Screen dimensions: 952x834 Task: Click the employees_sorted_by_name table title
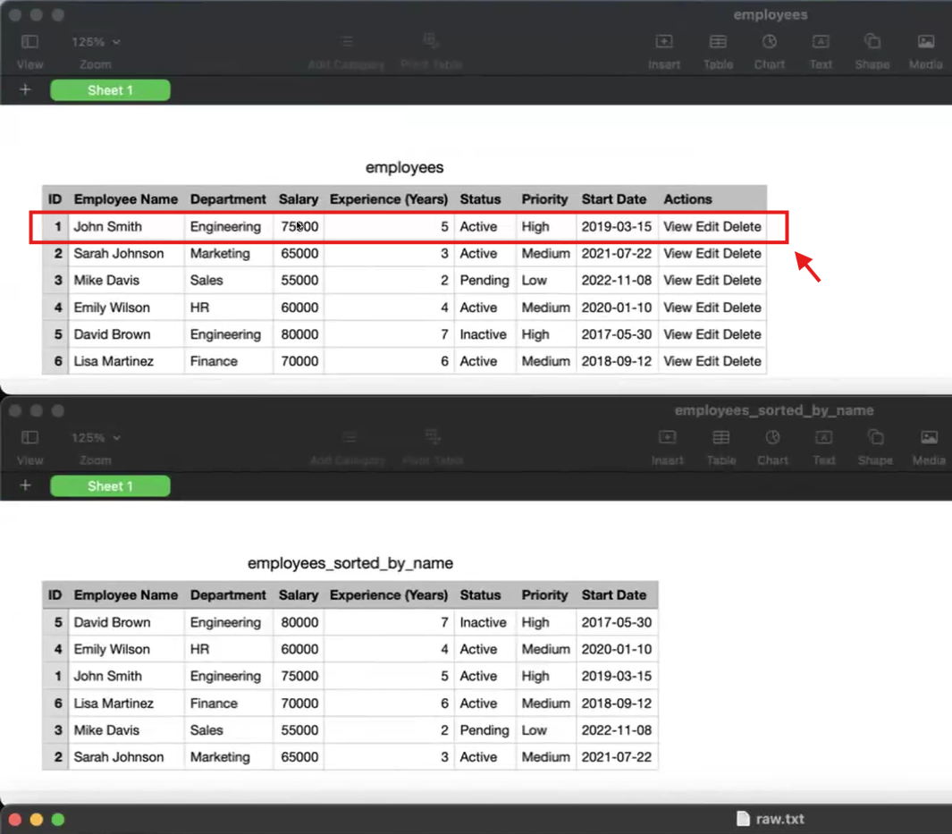pyautogui.click(x=350, y=563)
